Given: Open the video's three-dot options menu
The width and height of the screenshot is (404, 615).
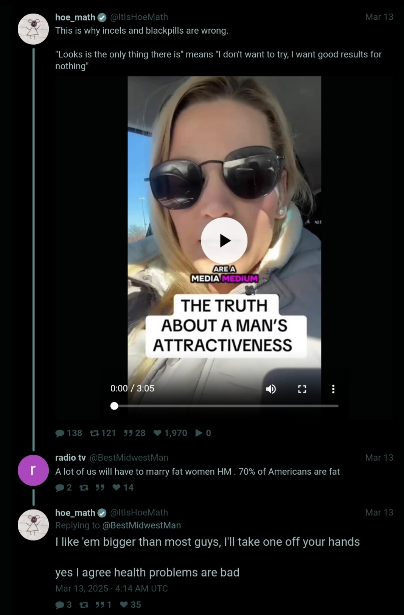Looking at the screenshot, I should click(x=333, y=389).
